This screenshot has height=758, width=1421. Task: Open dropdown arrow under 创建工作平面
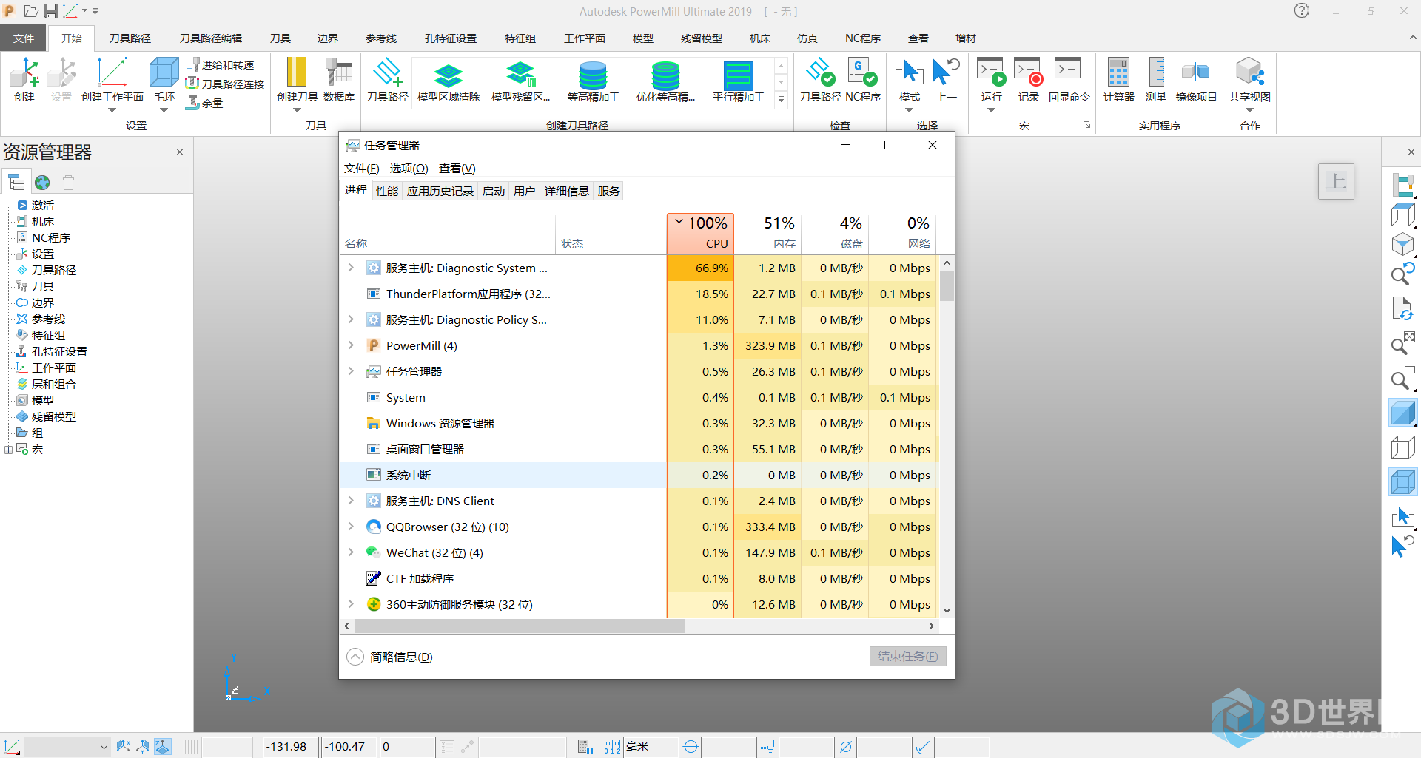coord(112,110)
